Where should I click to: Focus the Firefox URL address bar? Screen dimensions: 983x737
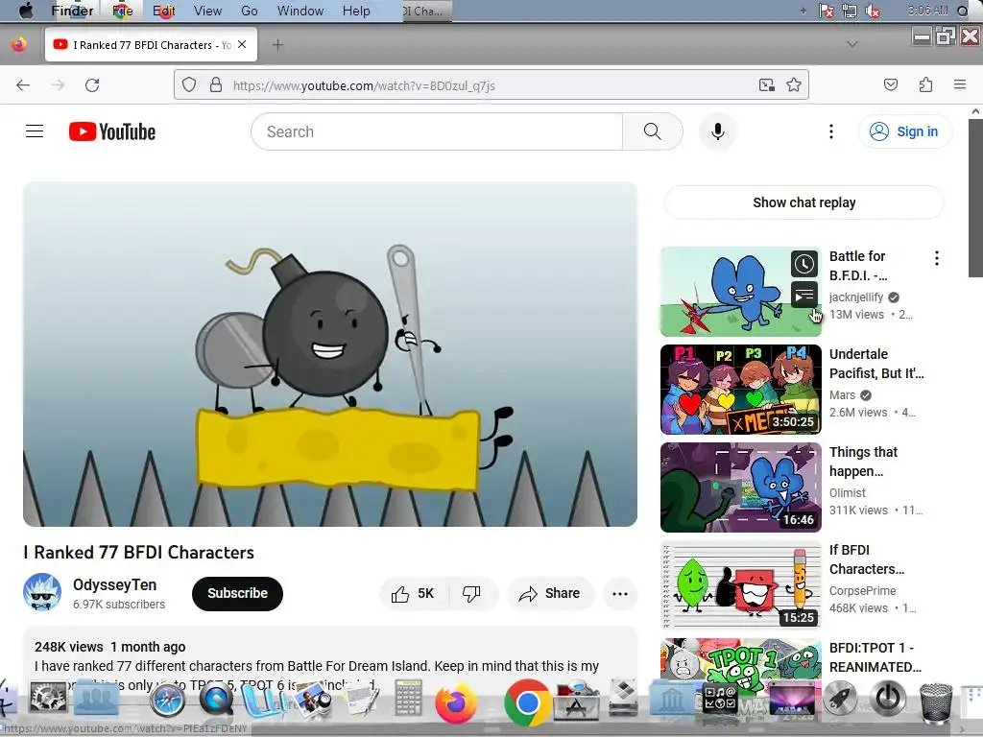(491, 85)
